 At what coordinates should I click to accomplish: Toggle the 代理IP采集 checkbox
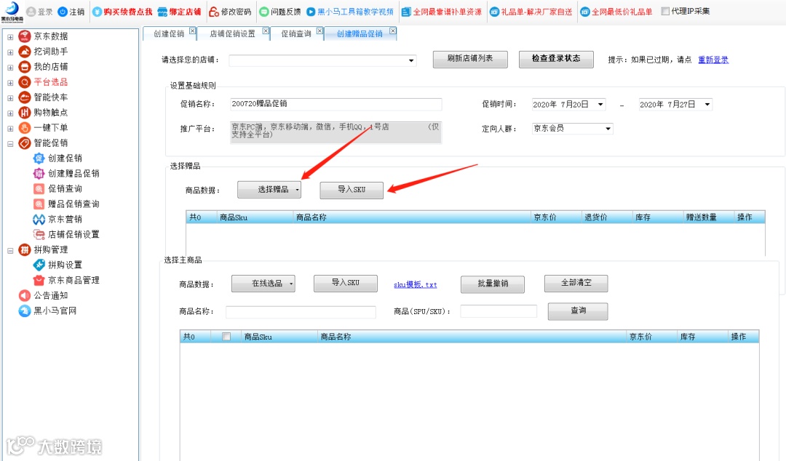pos(665,11)
